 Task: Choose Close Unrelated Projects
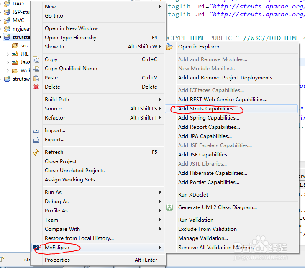[98, 171]
